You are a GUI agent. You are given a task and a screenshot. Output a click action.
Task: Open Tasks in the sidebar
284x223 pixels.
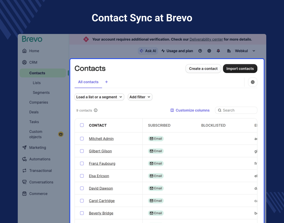[x=34, y=122]
